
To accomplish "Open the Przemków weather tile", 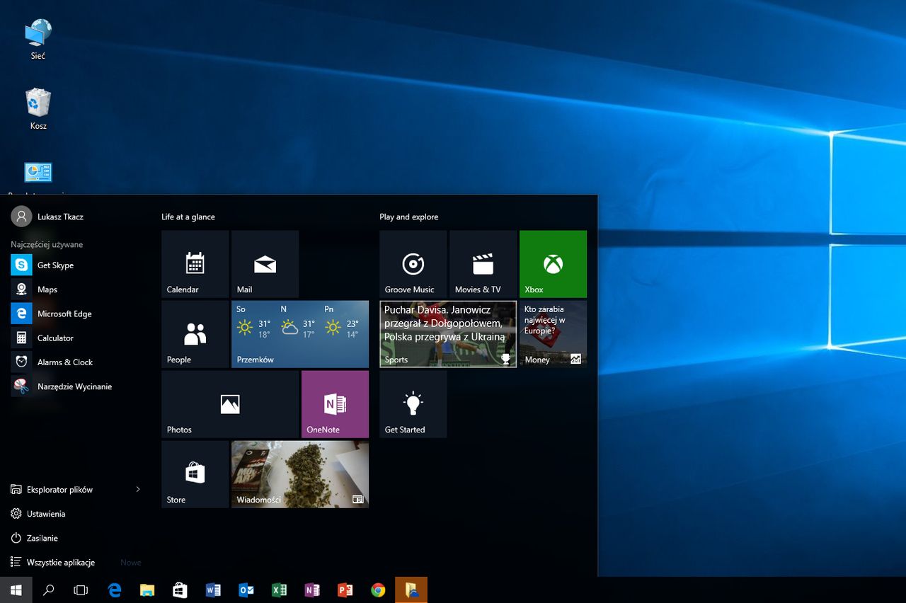I will coord(300,334).
